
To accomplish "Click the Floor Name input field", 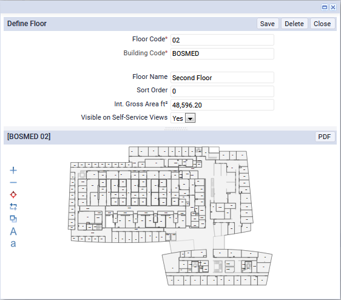I will click(x=222, y=78).
